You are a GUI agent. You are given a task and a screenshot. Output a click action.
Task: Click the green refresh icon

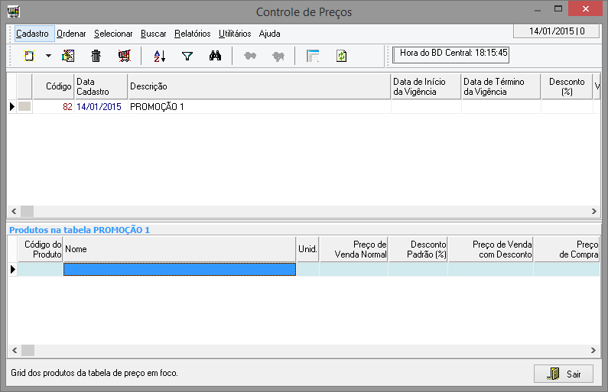(341, 56)
